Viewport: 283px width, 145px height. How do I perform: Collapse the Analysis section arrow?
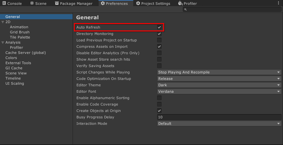click(x=3, y=43)
